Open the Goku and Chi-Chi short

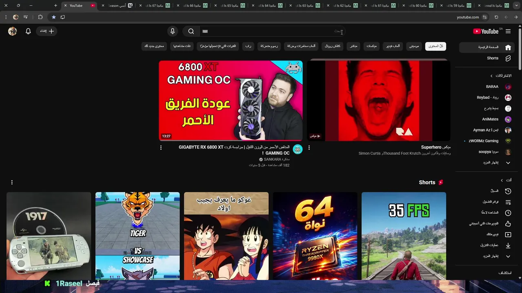[x=226, y=236]
